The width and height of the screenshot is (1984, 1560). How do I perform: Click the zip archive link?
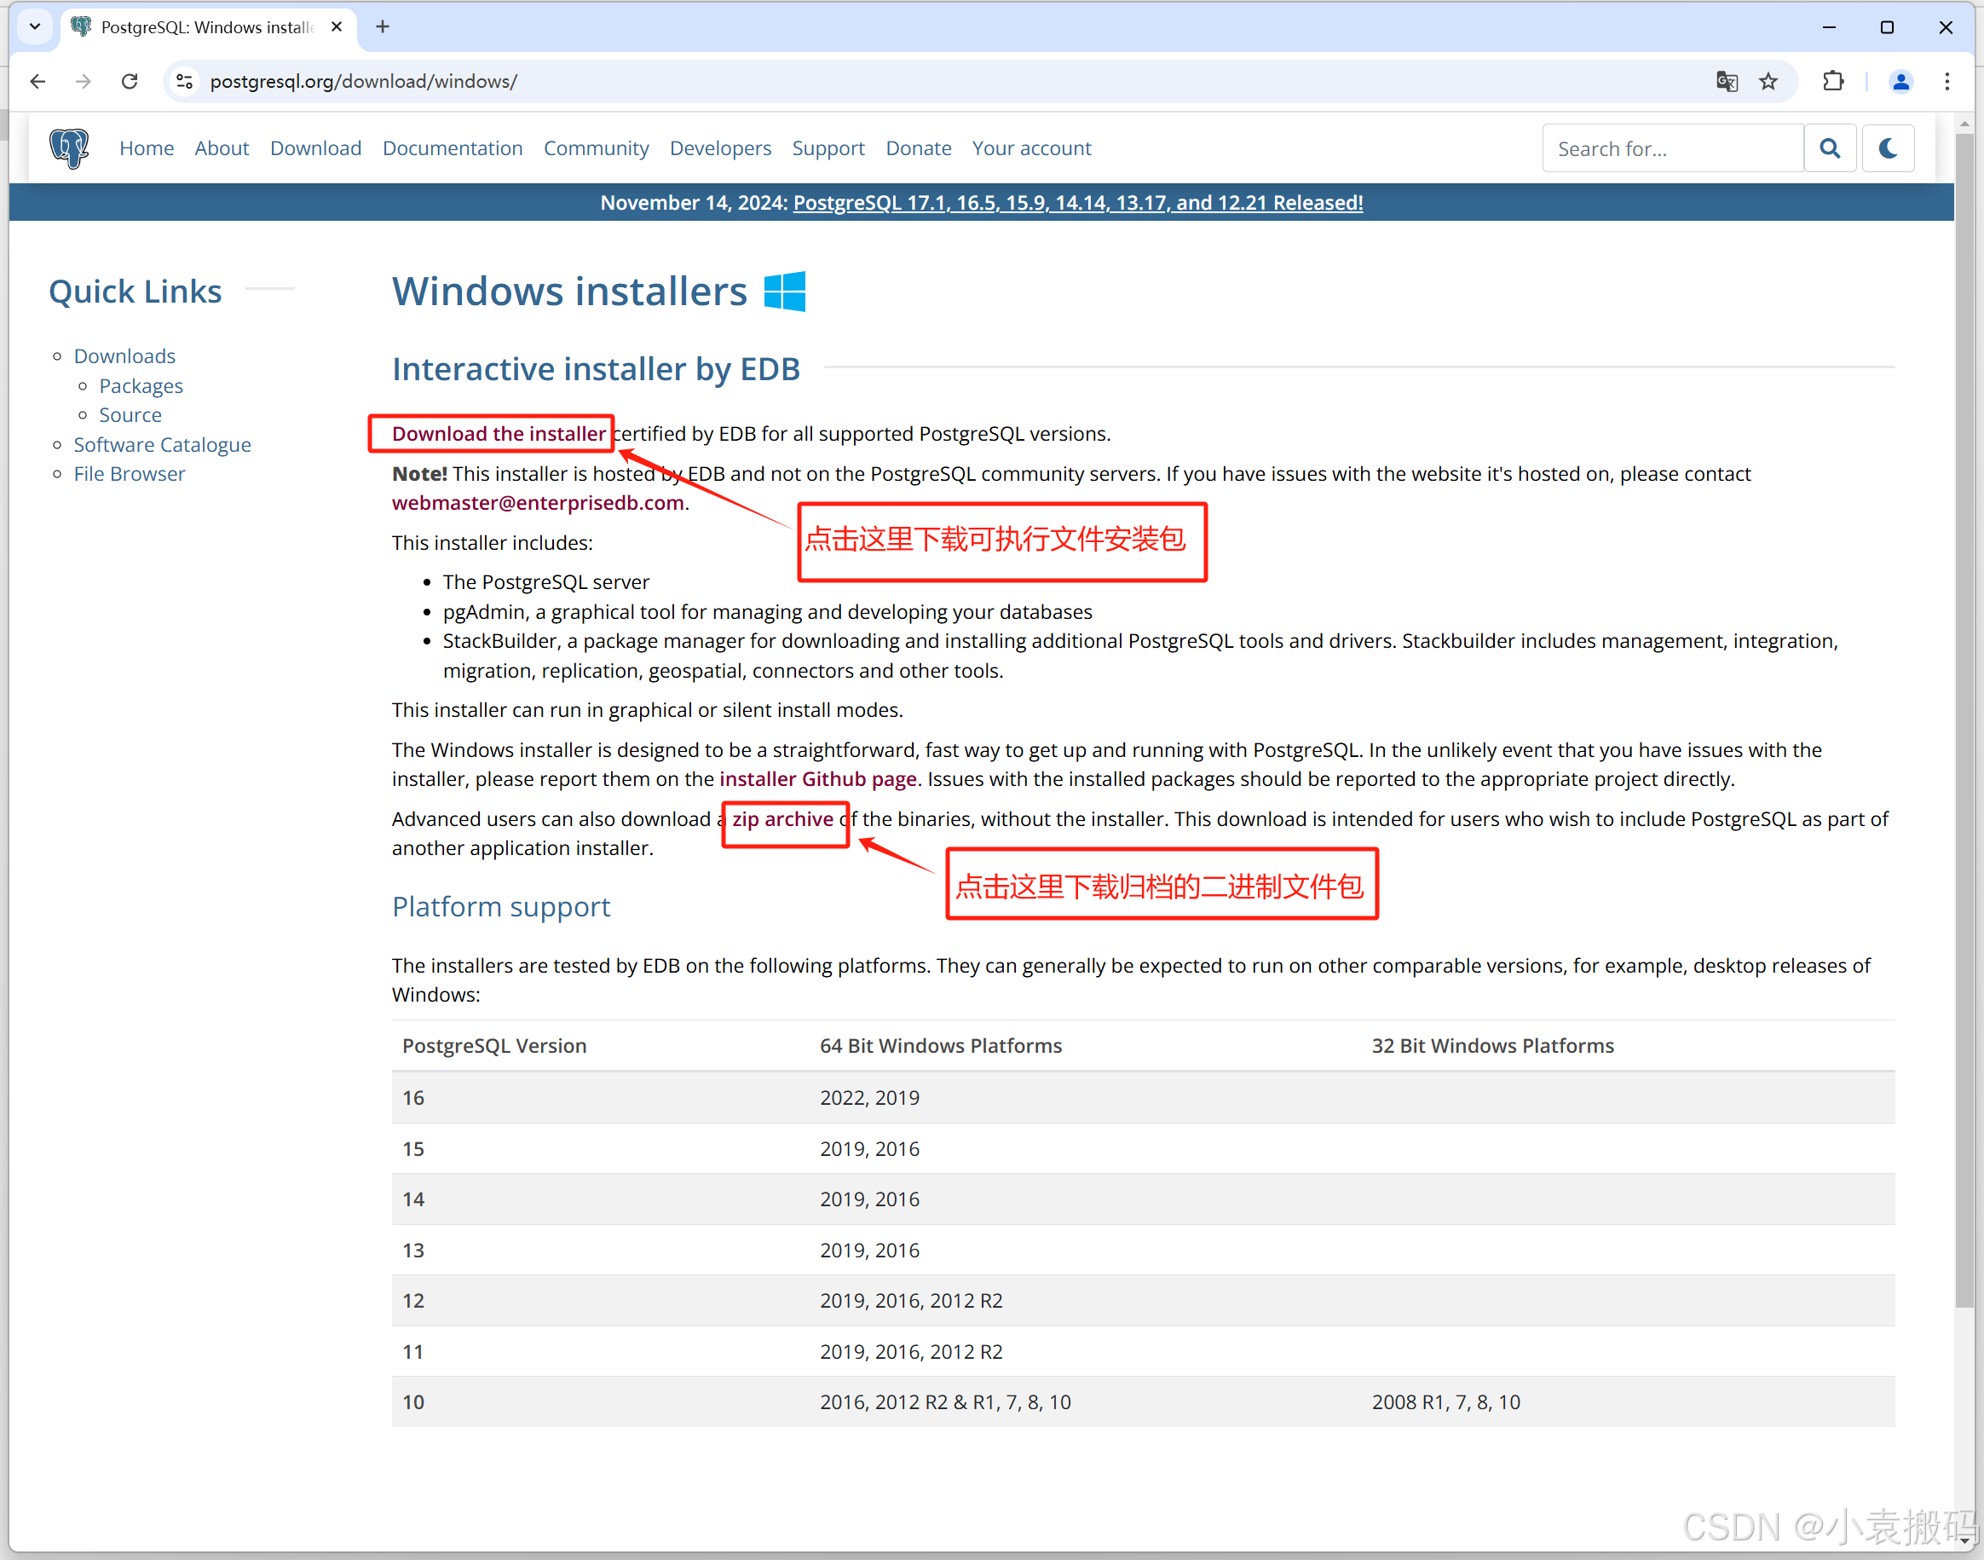(782, 819)
